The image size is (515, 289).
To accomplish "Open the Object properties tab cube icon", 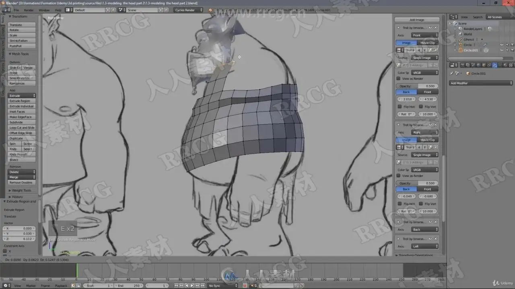I will pos(484,65).
